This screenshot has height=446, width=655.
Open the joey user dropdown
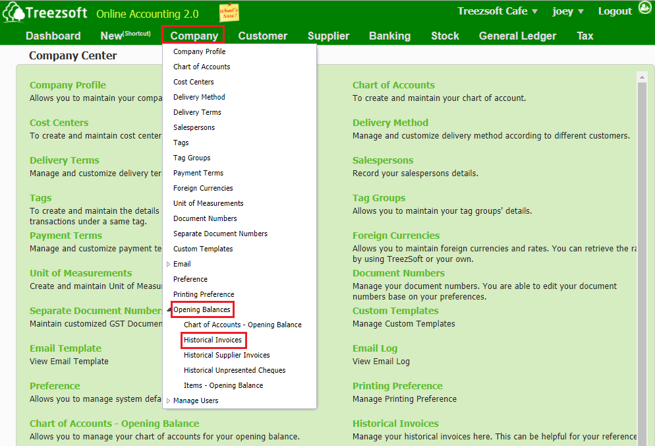568,11
